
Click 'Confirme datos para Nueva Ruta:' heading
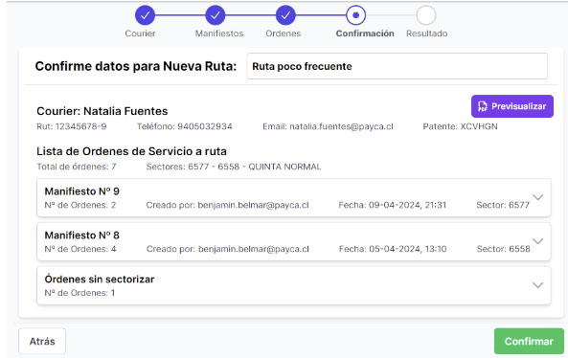135,66
